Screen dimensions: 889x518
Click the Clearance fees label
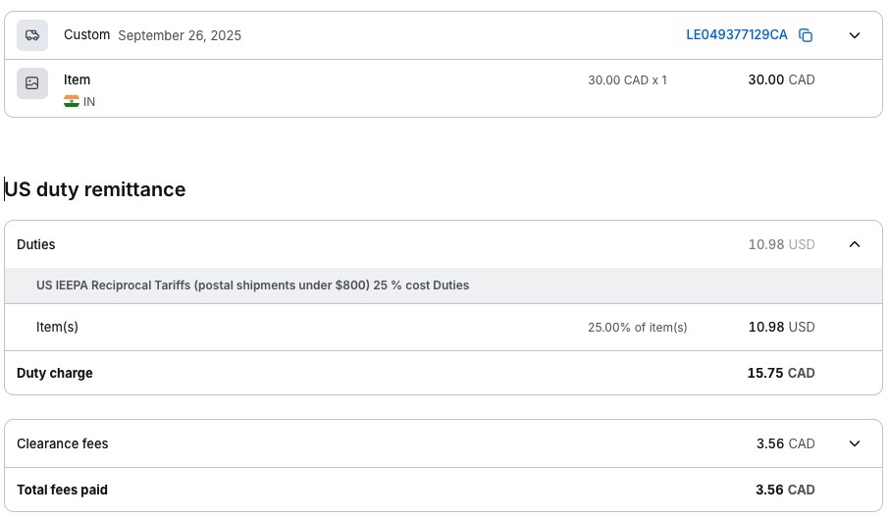(63, 443)
